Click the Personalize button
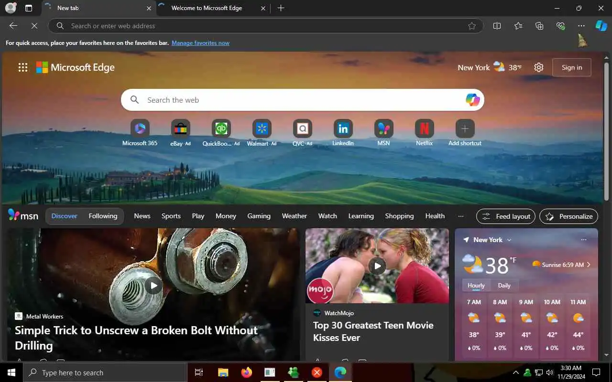 pyautogui.click(x=568, y=216)
